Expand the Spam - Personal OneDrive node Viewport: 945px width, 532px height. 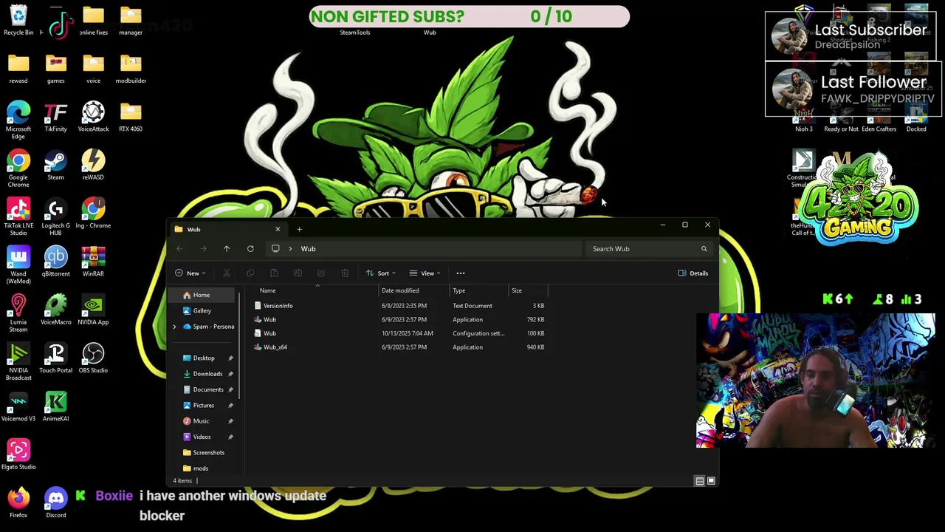[x=174, y=327]
